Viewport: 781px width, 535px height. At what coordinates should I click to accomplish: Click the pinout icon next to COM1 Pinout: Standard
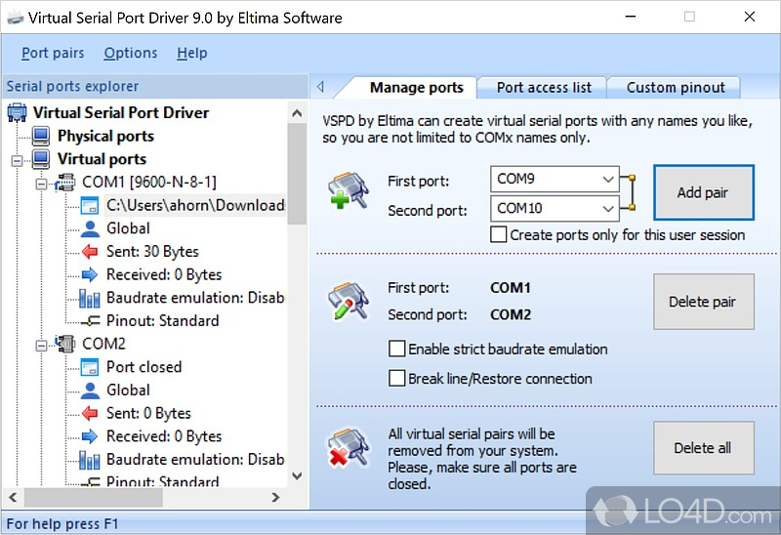90,321
